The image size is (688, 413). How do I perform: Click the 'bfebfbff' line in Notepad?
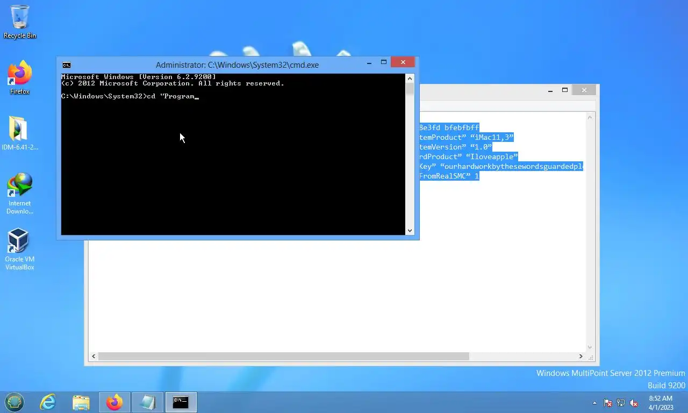click(449, 127)
